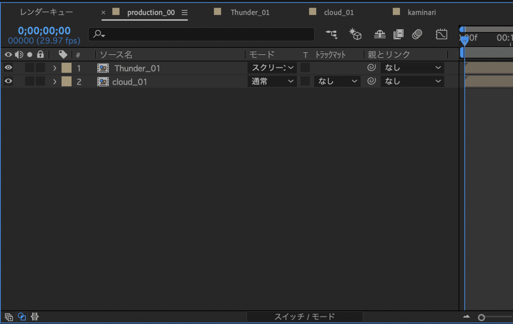Click the スイッチ / モード toggle button
Viewport: 513px width, 324px height.
[x=305, y=317]
